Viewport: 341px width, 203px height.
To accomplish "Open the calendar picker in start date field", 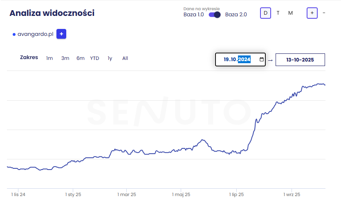I will (x=261, y=60).
